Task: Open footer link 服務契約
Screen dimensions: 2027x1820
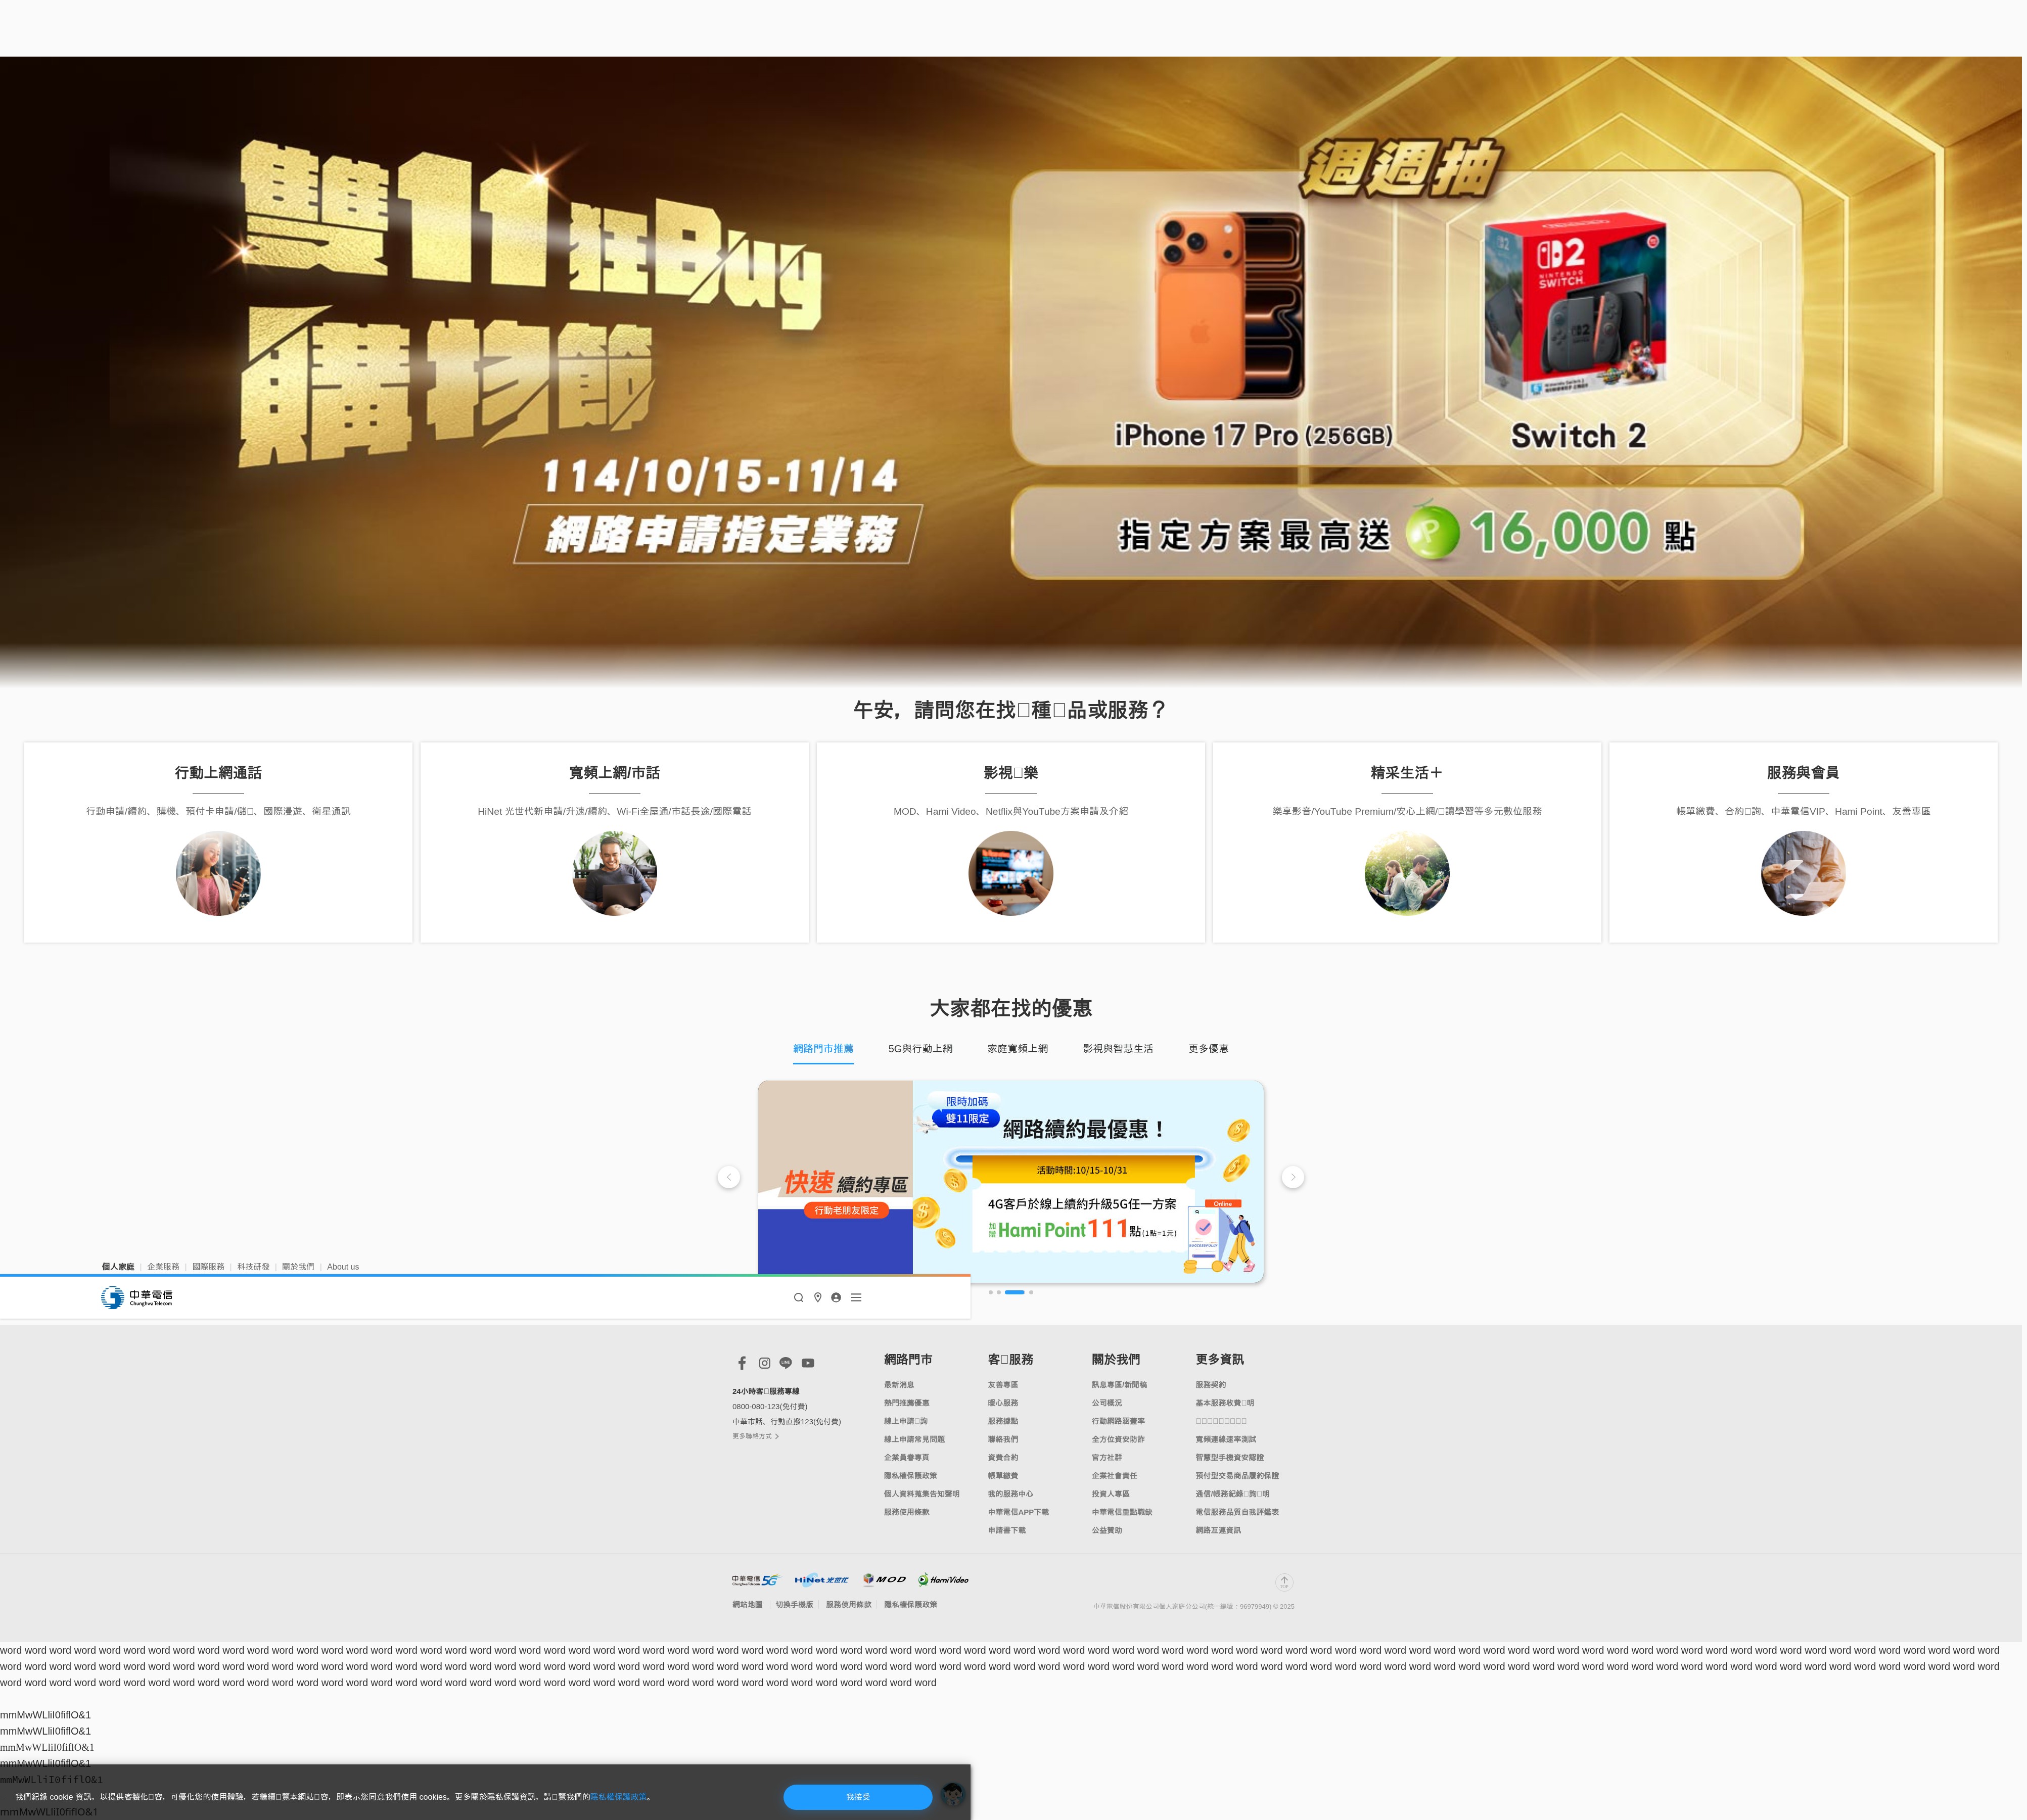Action: tap(1211, 1385)
